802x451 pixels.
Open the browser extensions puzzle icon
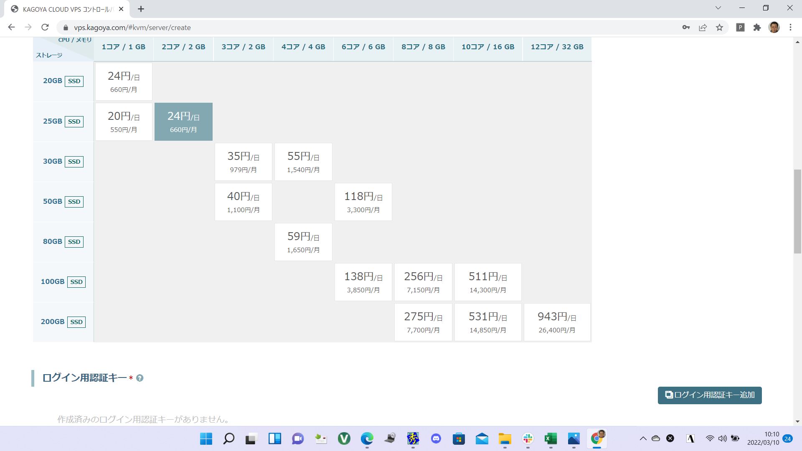coord(757,28)
